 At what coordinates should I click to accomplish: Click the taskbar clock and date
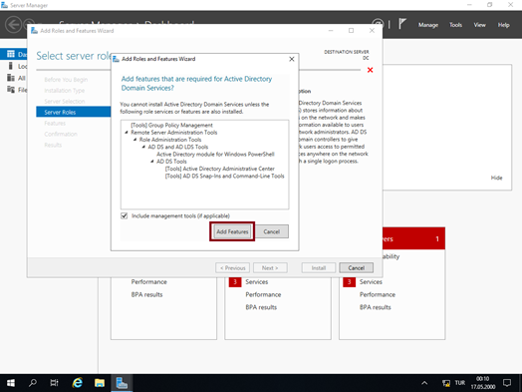tap(483, 383)
